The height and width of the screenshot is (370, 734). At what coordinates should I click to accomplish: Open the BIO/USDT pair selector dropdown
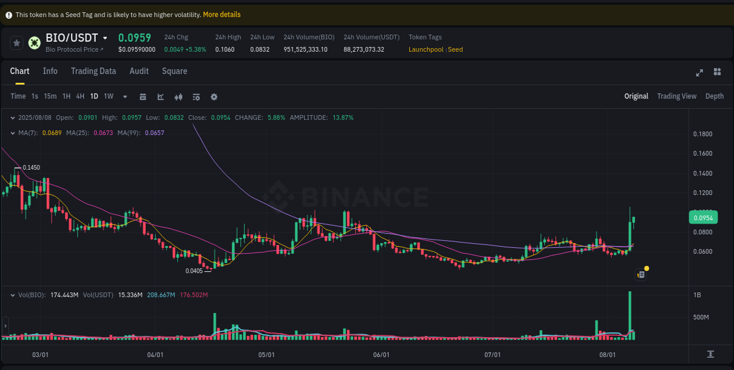coord(104,38)
